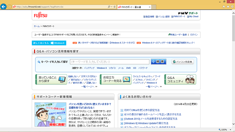Open the 音が出ない trouble link
235x132 pixels.
pyautogui.click(x=76, y=80)
